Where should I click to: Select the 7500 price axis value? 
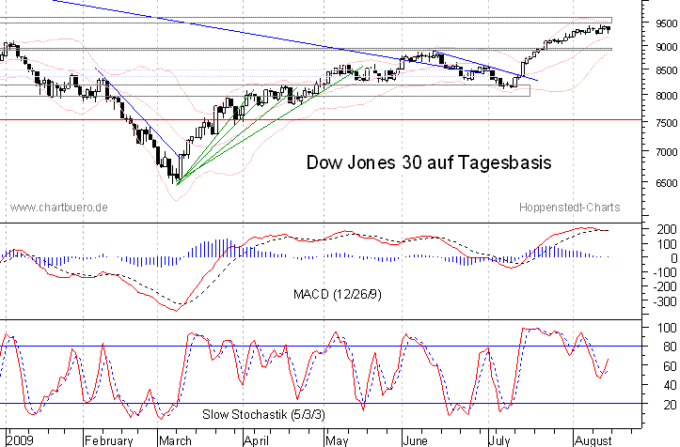(666, 123)
